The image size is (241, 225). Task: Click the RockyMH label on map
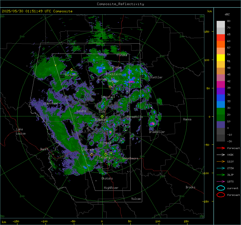(x=71, y=75)
